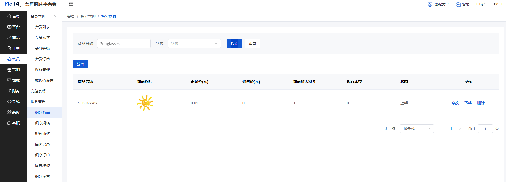Collapse the sidebar with the hamburger icon
The height and width of the screenshot is (182, 506).
[x=71, y=4]
